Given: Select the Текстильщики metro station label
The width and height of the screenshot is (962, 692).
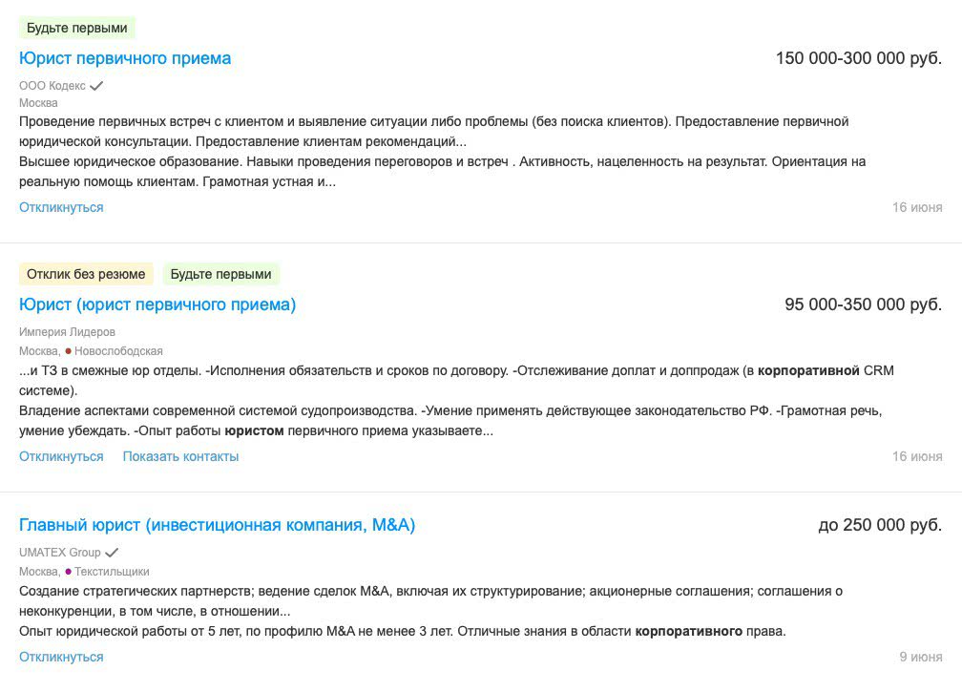Looking at the screenshot, I should click(x=112, y=572).
